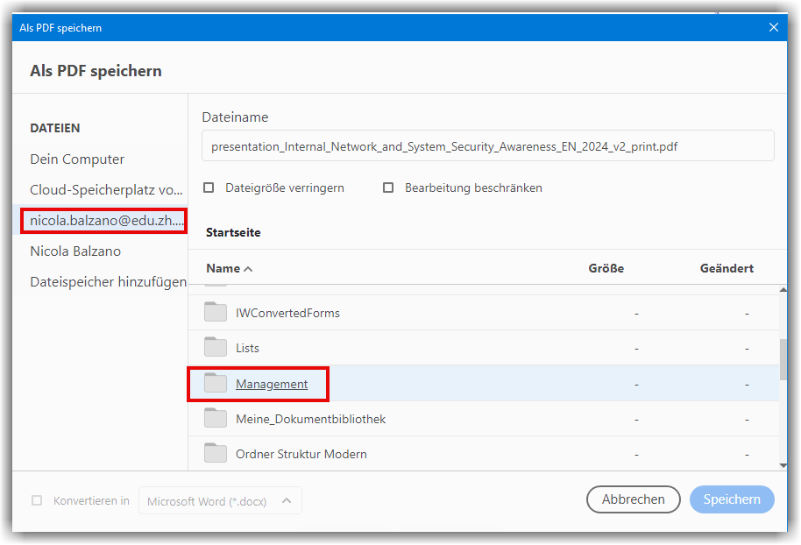The height and width of the screenshot is (545, 801).
Task: Sort files by Name column arrow
Action: (x=248, y=269)
